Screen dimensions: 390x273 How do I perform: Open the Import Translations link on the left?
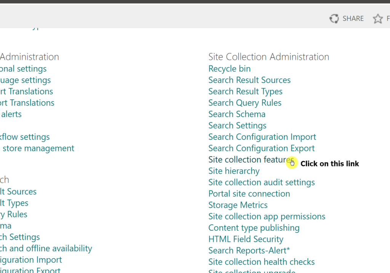pyautogui.click(x=27, y=103)
